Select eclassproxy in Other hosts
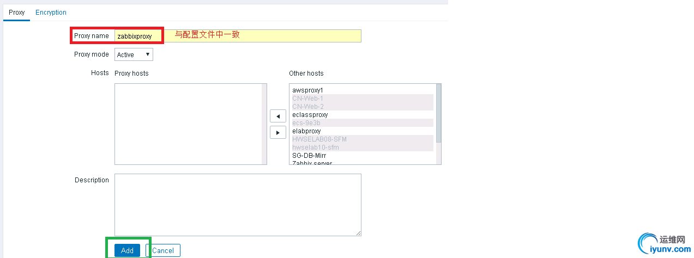 (363, 115)
